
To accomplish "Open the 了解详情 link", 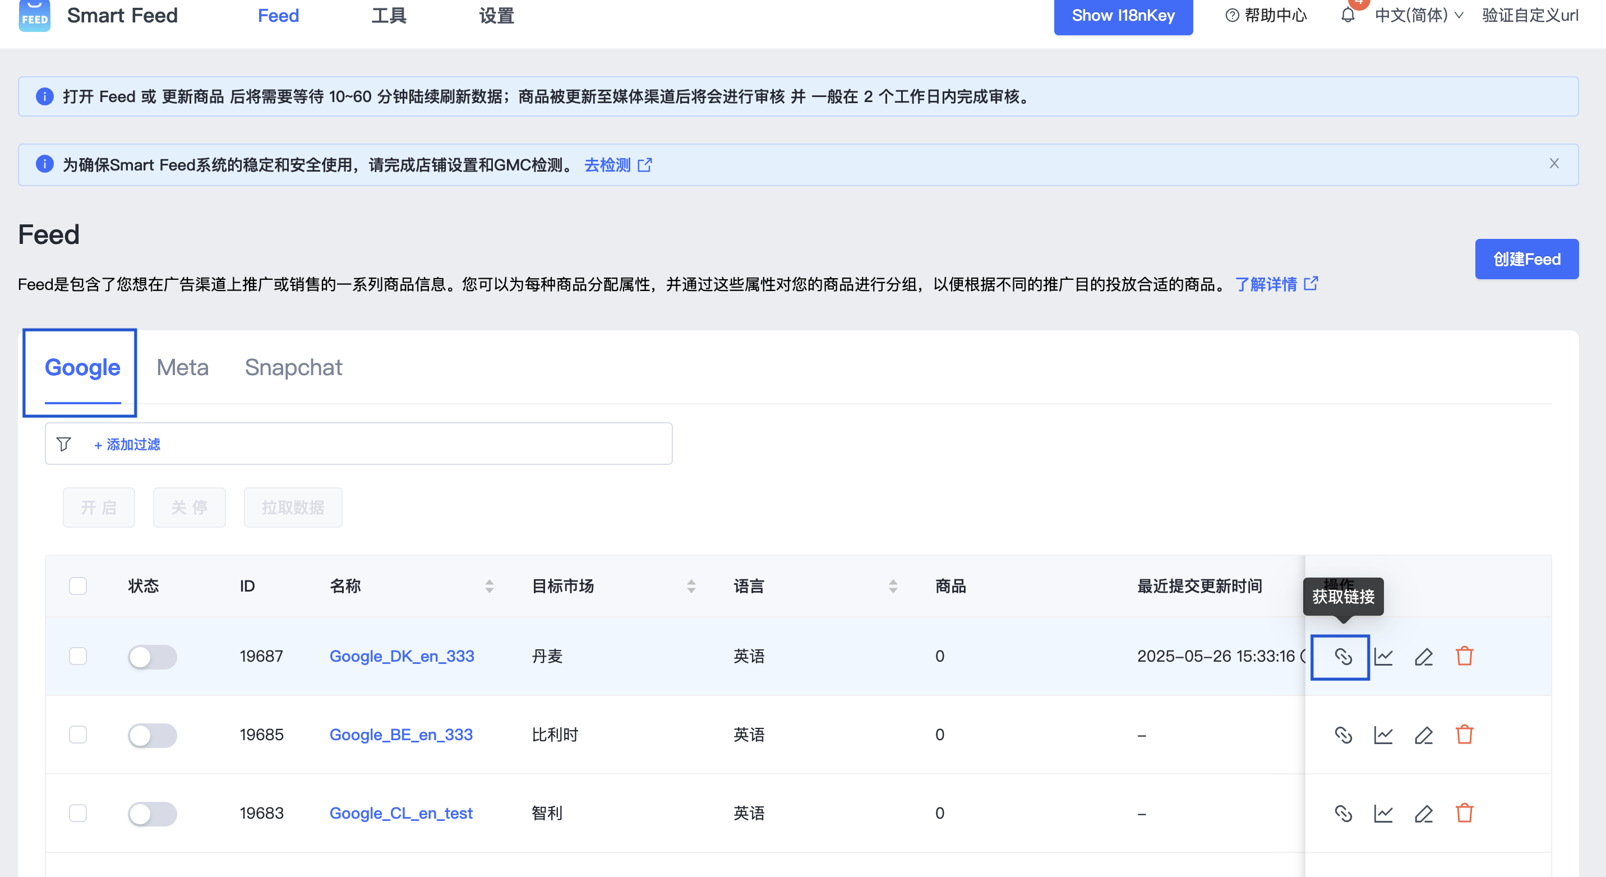I will coord(1276,284).
